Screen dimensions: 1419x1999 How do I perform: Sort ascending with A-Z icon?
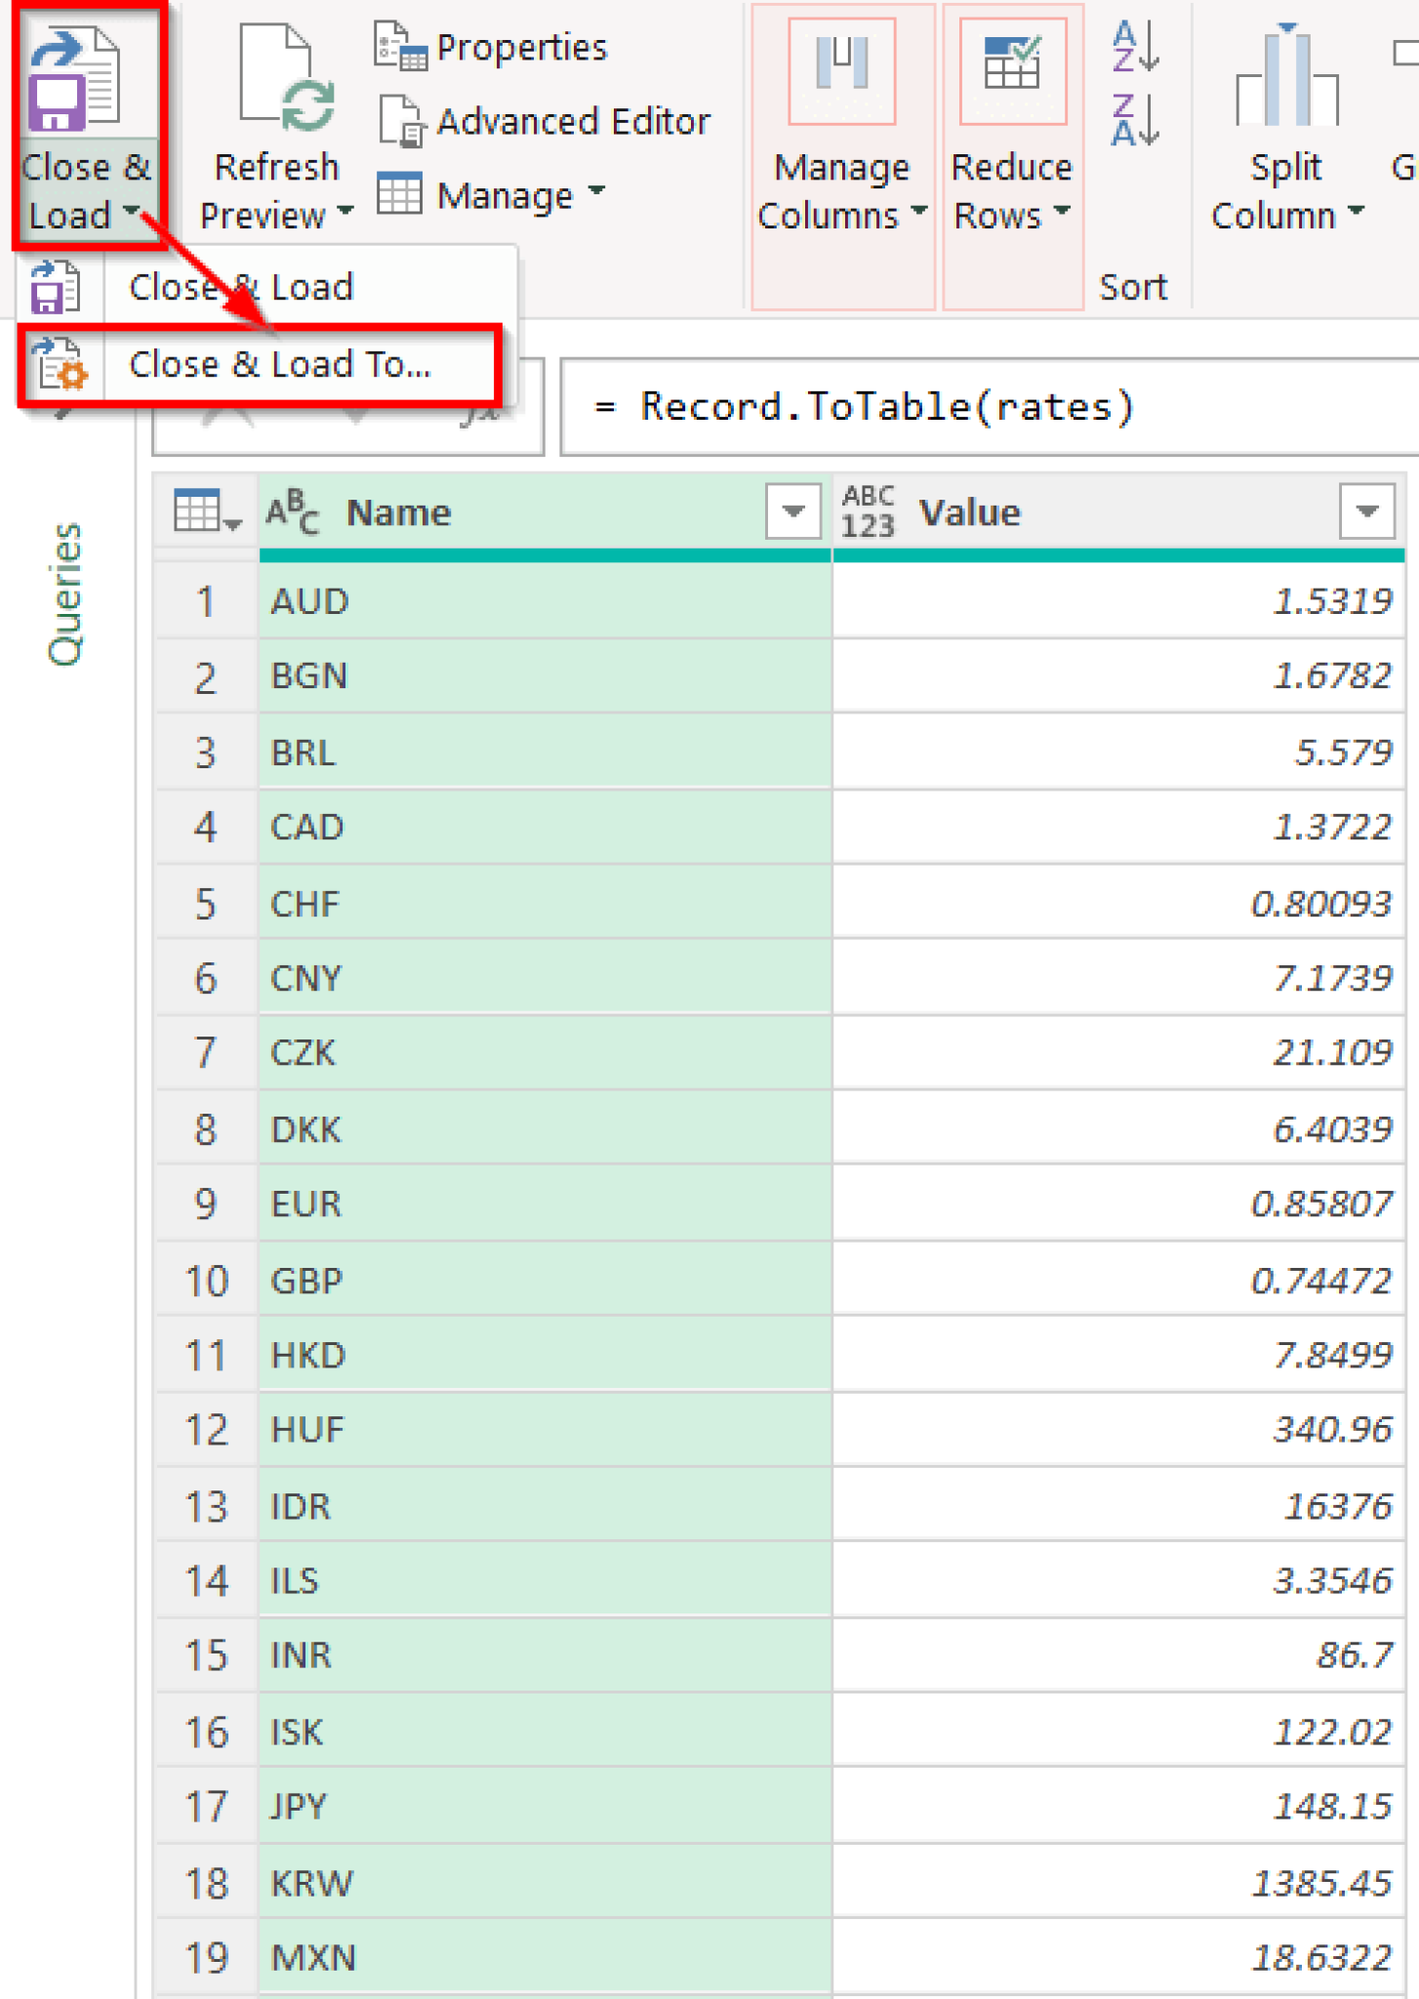click(x=1135, y=47)
